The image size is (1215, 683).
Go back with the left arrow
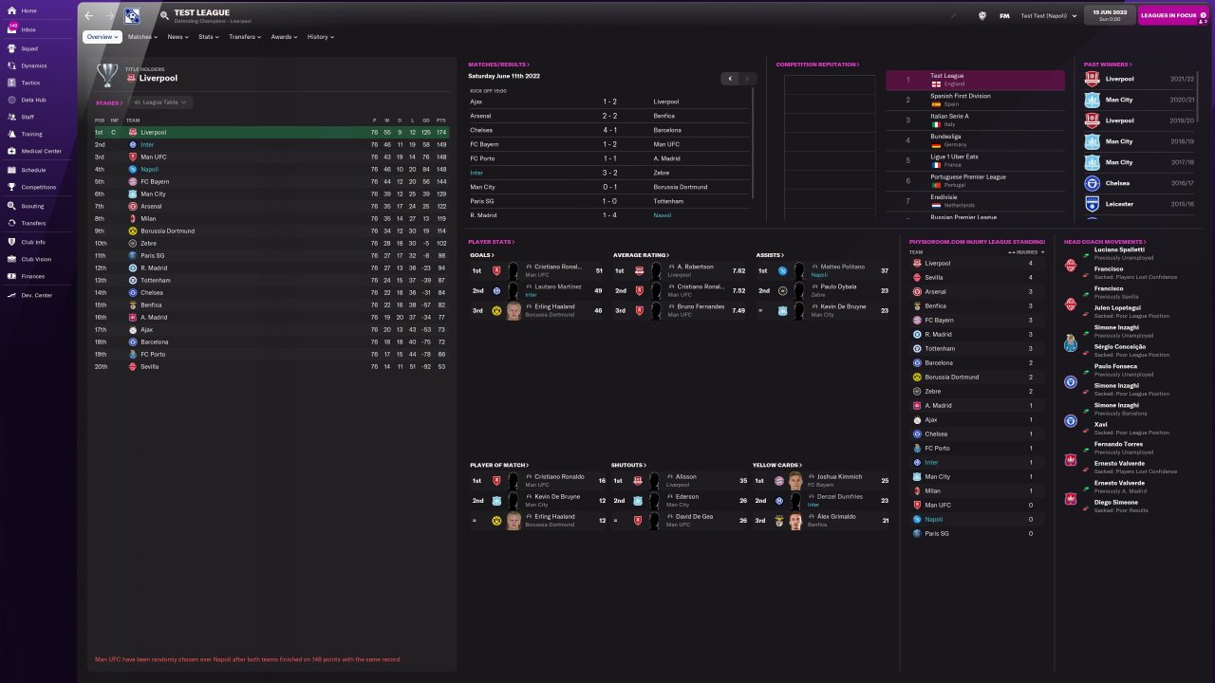(x=89, y=15)
